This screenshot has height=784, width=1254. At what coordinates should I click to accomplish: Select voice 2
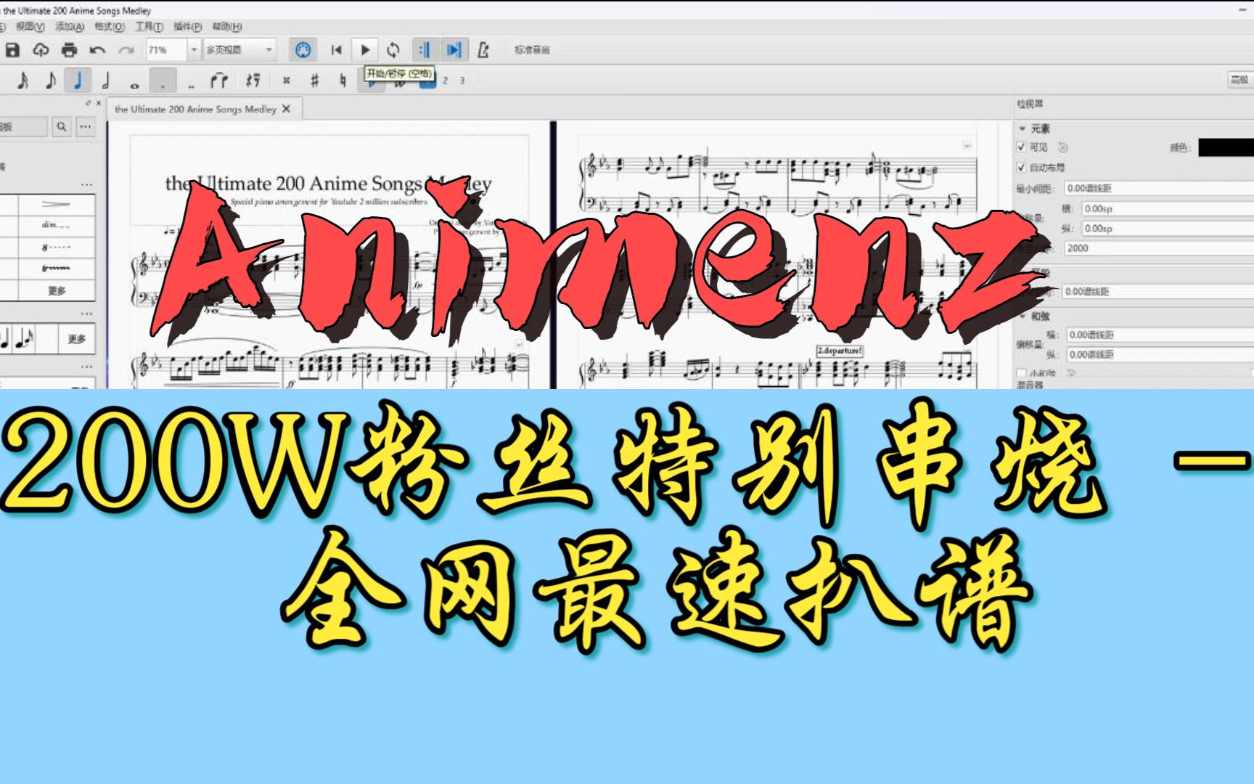click(446, 81)
